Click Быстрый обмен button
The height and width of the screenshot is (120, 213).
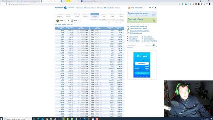point(142,20)
